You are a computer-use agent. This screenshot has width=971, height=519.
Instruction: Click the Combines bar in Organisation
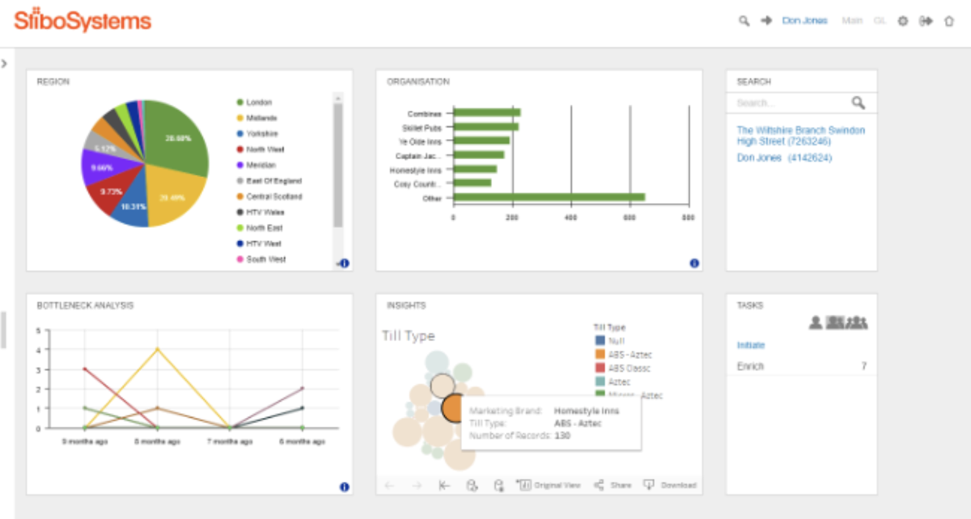pos(486,113)
